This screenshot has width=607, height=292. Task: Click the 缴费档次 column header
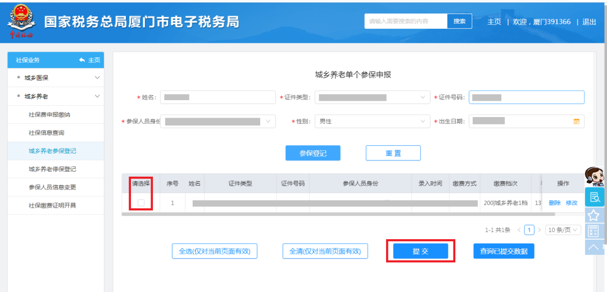[506, 183]
